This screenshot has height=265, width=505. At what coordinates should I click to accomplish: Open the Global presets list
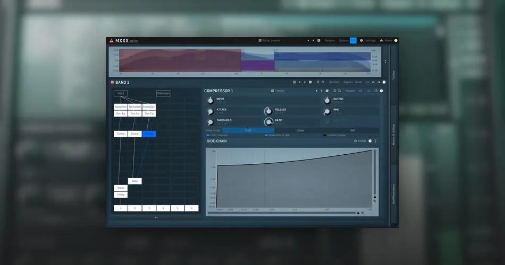[x=270, y=40]
